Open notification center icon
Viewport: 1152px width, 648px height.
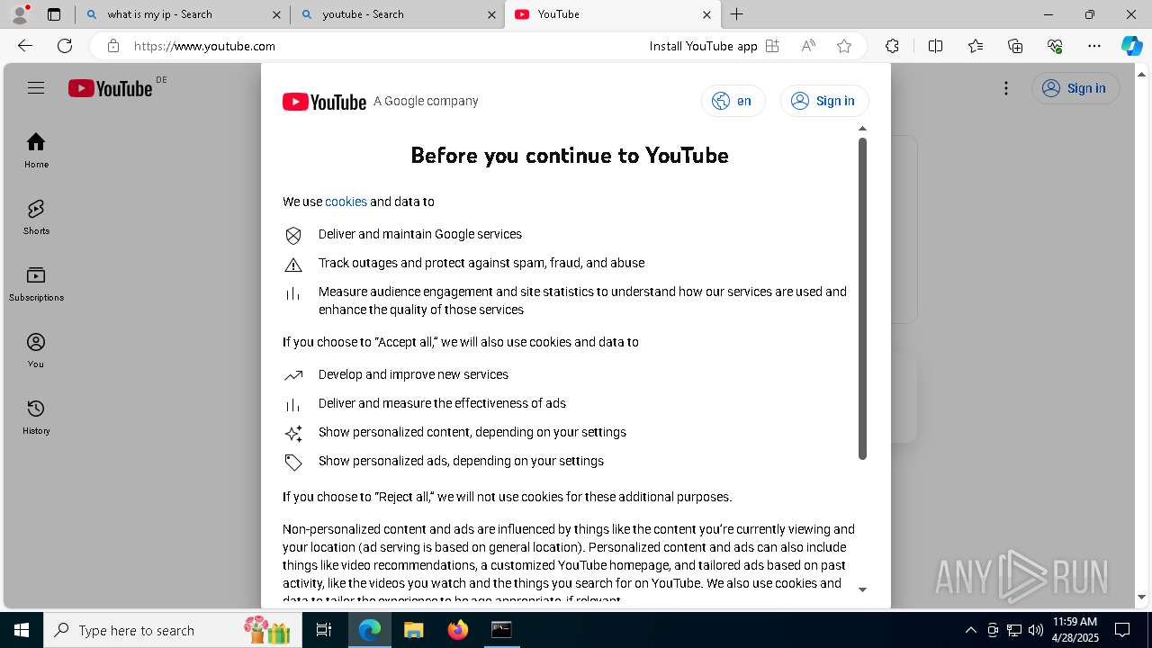click(x=1122, y=630)
